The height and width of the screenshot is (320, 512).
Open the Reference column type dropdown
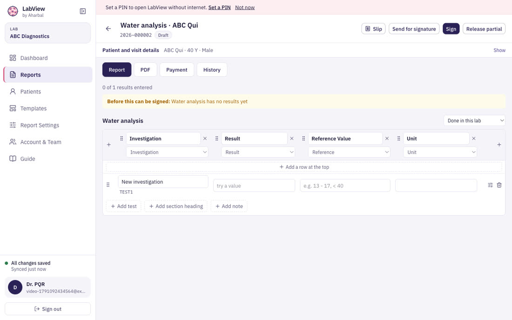point(349,153)
